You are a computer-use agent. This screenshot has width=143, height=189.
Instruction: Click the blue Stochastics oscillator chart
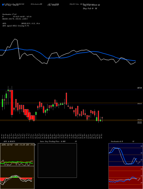pos(126,155)
